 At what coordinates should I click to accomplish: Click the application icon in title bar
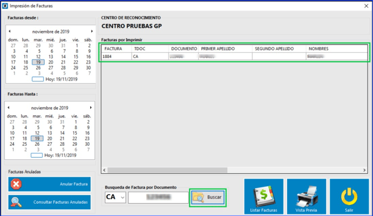click(x=5, y=6)
